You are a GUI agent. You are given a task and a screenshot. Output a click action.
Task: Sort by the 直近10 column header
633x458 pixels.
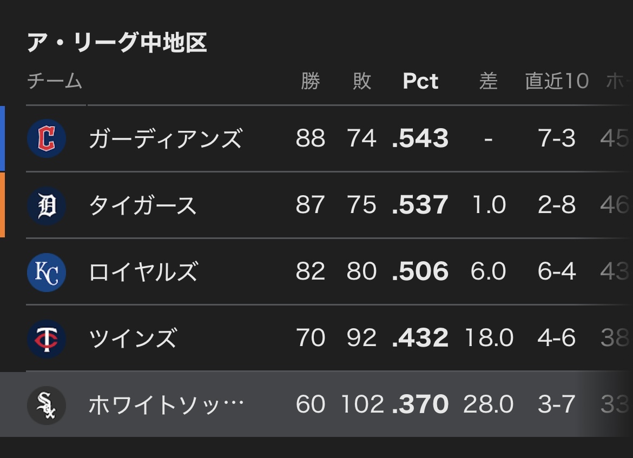[x=557, y=82]
